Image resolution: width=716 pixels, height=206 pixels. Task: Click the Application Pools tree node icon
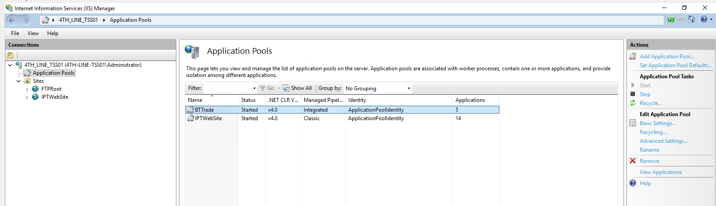(x=28, y=73)
